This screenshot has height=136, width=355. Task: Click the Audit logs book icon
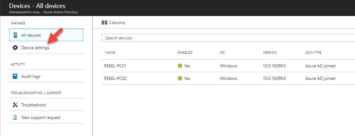point(15,76)
